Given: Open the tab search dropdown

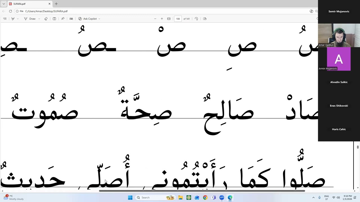Looking at the screenshot, I should click(3, 4).
